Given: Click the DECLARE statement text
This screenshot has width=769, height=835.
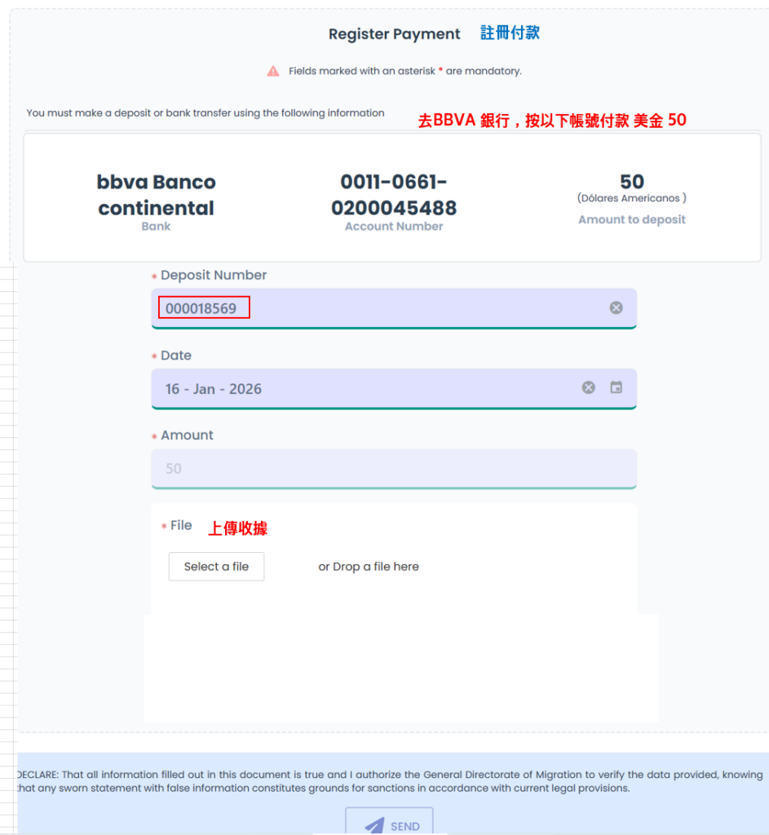Looking at the screenshot, I should 390,781.
